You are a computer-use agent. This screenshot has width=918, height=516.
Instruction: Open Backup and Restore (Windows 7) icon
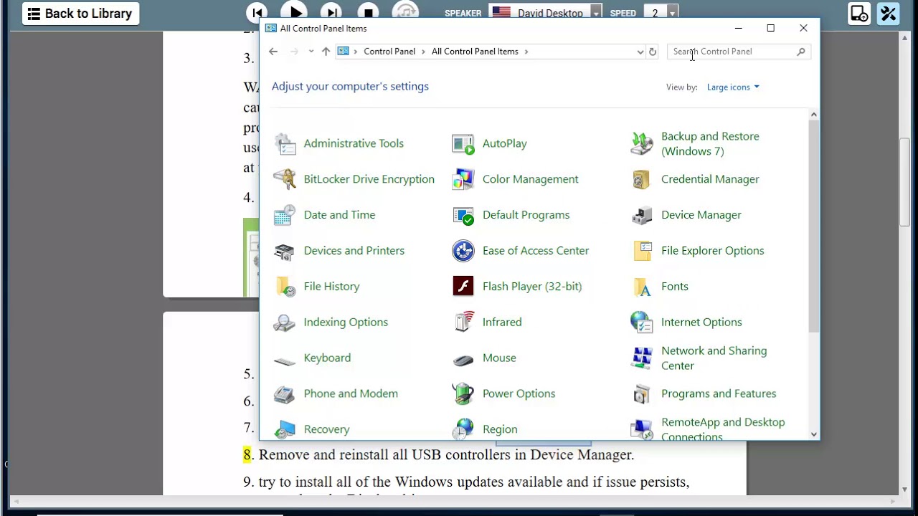click(642, 143)
